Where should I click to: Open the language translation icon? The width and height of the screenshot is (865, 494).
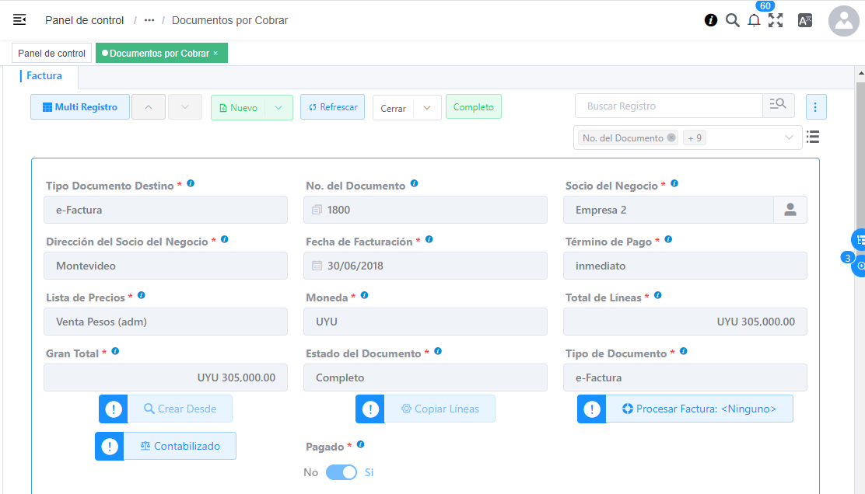point(805,21)
